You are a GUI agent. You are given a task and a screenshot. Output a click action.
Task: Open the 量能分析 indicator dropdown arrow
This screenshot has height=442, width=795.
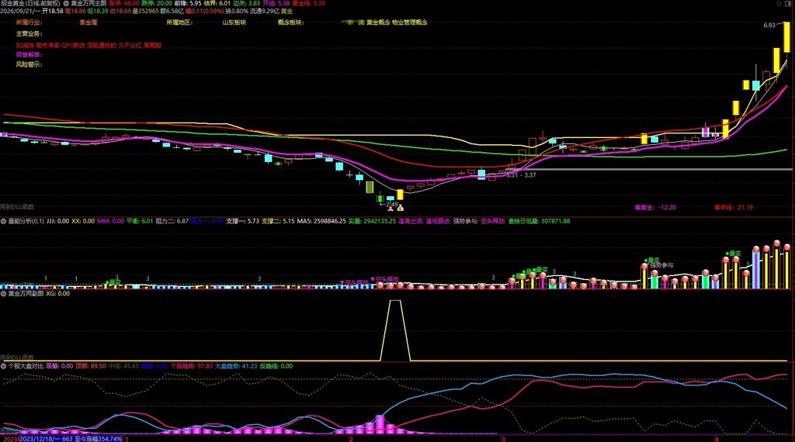coord(4,221)
